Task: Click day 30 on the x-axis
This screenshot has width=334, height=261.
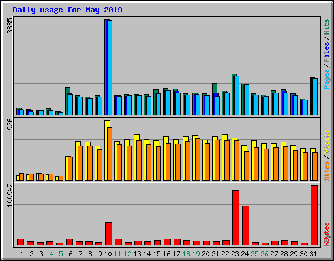Action: (303, 254)
